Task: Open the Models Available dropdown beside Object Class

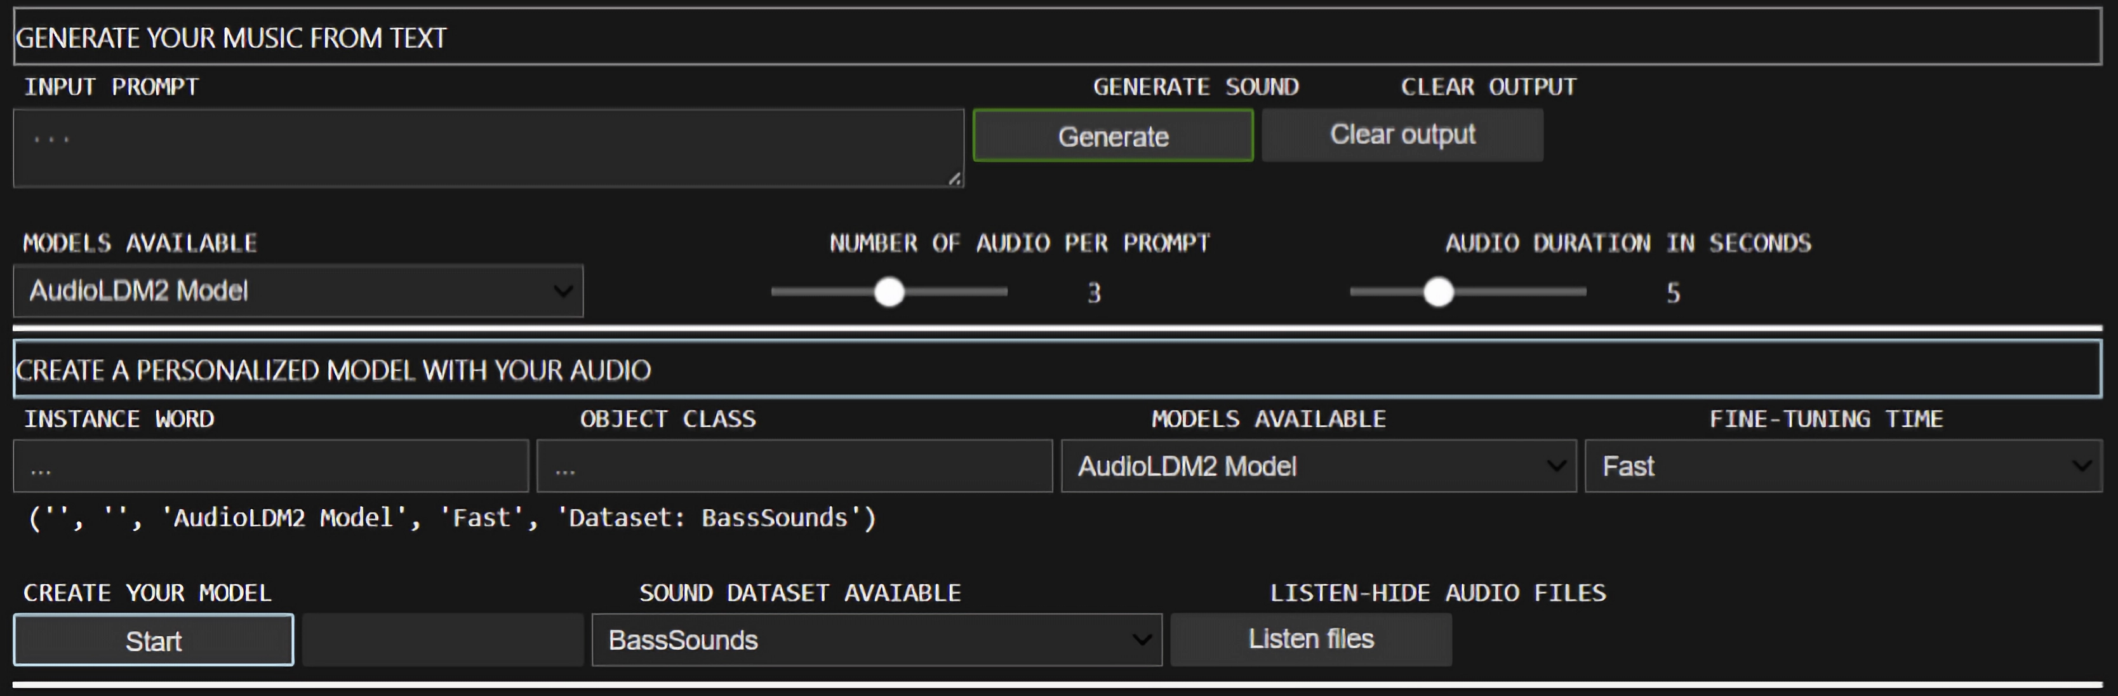Action: click(1318, 467)
